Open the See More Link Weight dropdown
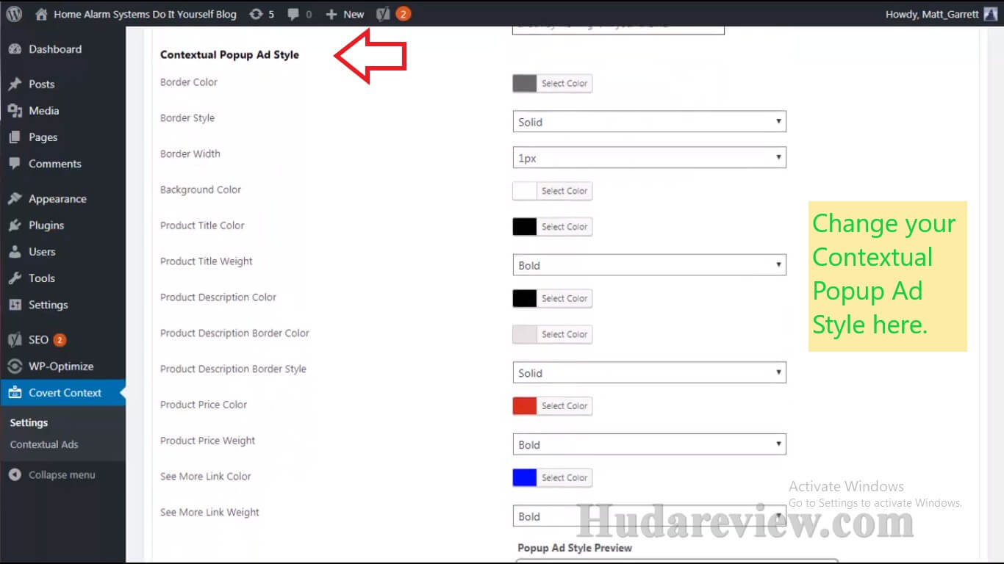 [x=649, y=516]
